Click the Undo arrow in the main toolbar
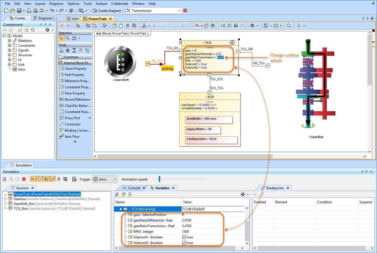This screenshot has height=253, width=377. (52, 11)
